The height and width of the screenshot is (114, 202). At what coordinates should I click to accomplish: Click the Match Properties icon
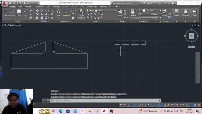tap(134, 14)
